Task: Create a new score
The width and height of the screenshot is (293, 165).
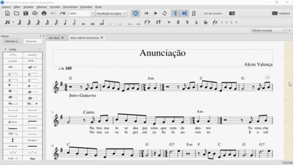Action: click(x=7, y=13)
